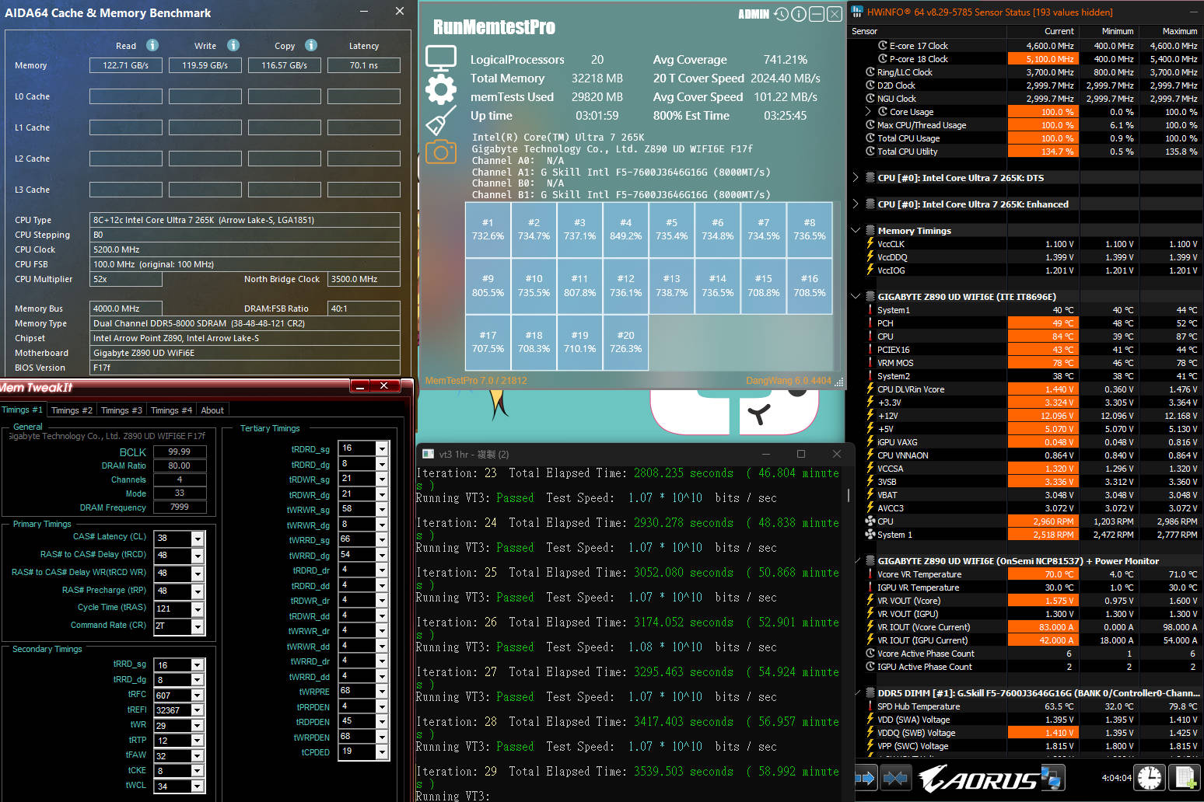1204x802 pixels.
Task: Click DRAM Frequency field 7999
Action: tap(180, 507)
